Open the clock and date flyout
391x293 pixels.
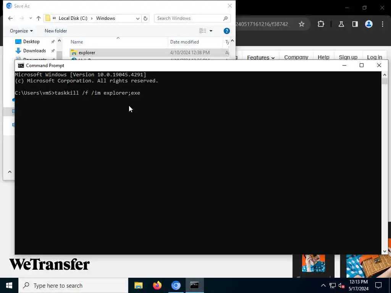pos(358,285)
